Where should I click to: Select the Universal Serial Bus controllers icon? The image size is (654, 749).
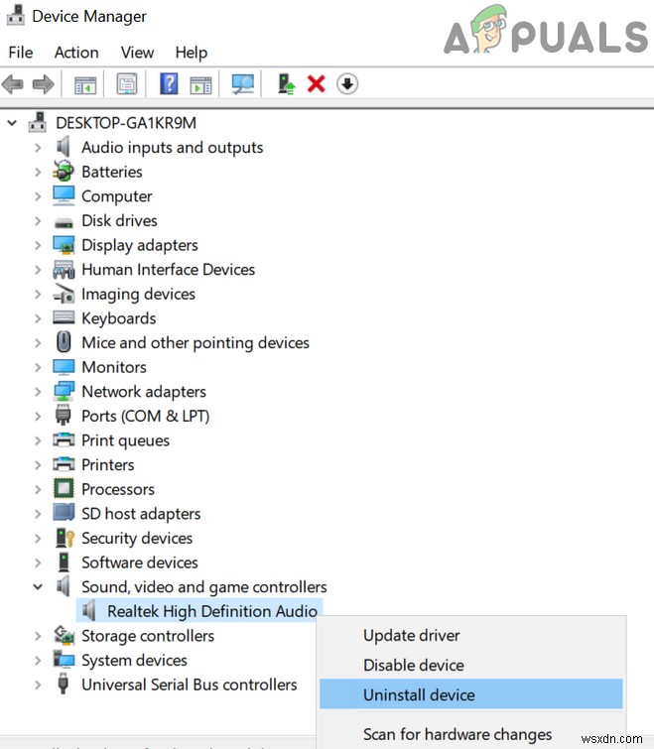tap(64, 685)
